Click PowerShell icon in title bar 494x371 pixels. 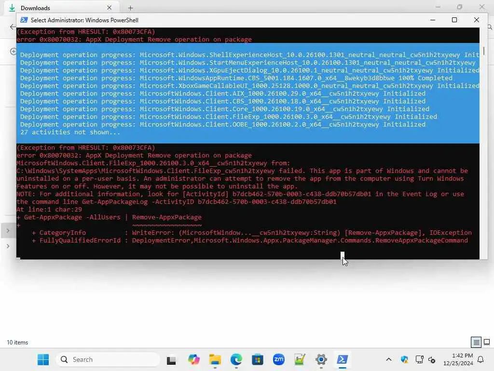24,20
